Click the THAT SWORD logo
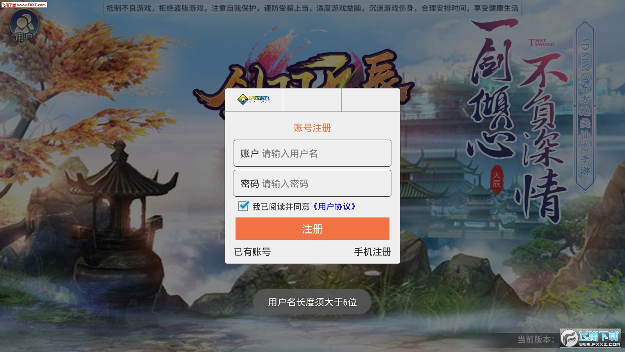This screenshot has height=352, width=625. pos(541,42)
